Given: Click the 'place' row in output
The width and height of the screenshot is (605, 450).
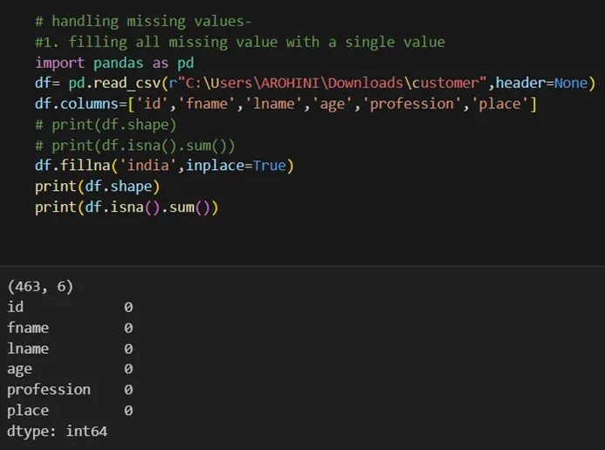Looking at the screenshot, I should [28, 411].
